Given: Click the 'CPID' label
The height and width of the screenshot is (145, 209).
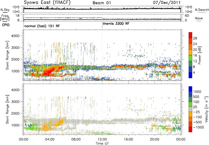Looking at the screenshot, I should tap(6, 25).
